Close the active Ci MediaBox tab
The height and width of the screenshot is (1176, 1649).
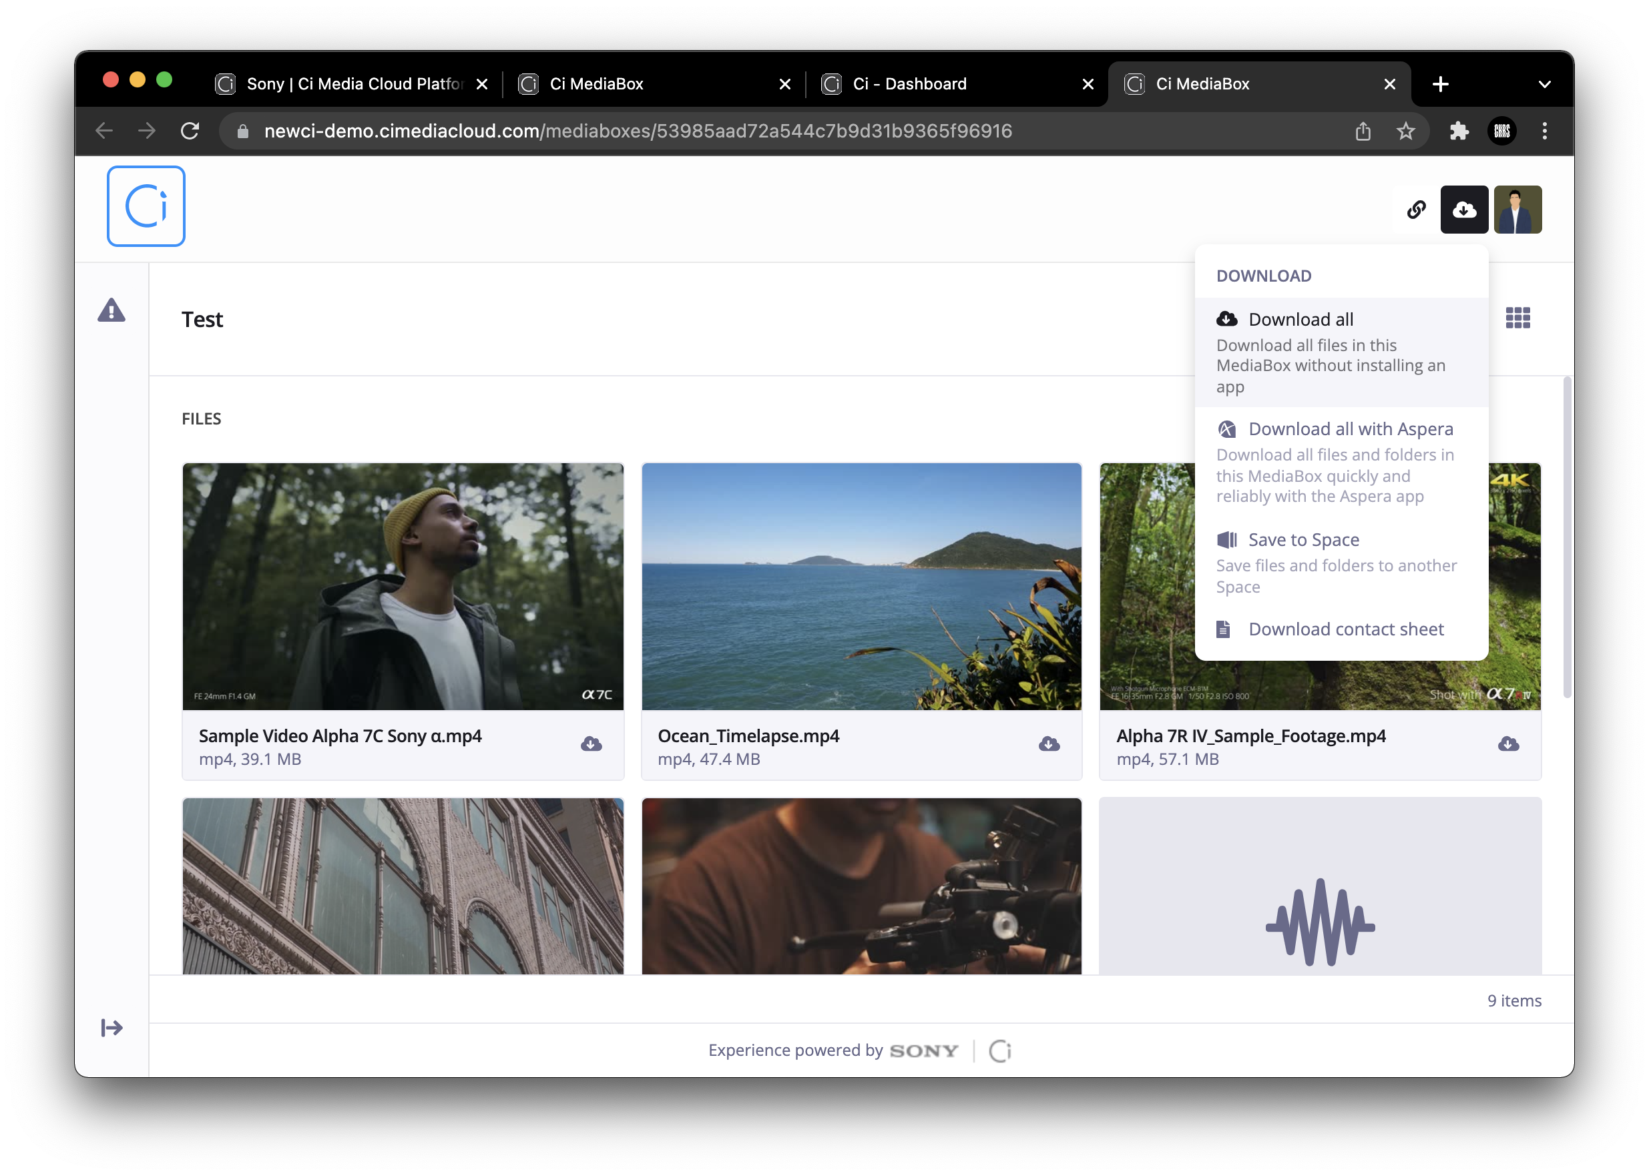click(1389, 84)
